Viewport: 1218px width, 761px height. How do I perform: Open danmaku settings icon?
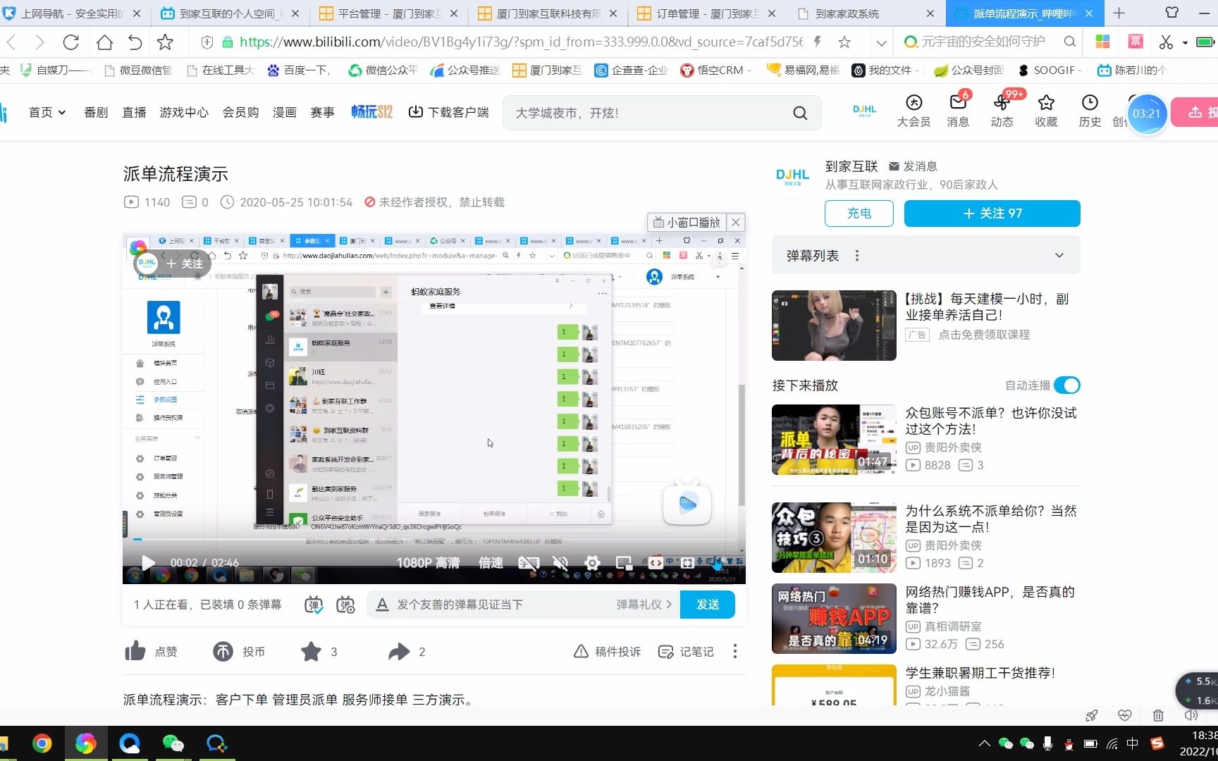click(x=345, y=605)
